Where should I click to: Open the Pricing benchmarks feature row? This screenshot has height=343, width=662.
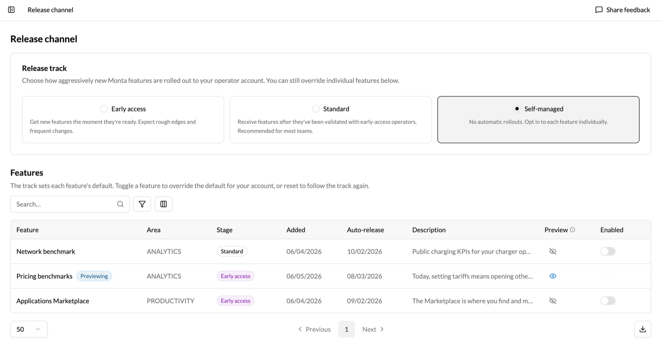click(331, 276)
